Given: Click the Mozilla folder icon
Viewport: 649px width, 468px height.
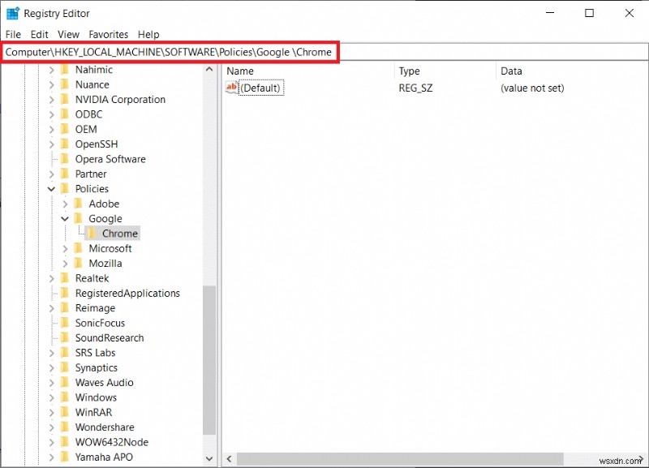Looking at the screenshot, I should [80, 263].
